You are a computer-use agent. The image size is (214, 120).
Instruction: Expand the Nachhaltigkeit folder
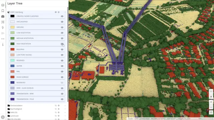pos(65,109)
